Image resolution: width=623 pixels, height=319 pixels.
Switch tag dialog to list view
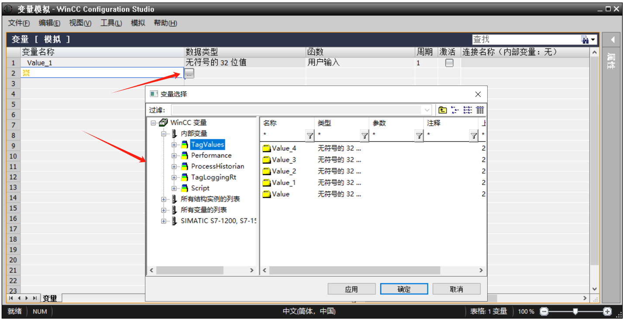pos(468,110)
